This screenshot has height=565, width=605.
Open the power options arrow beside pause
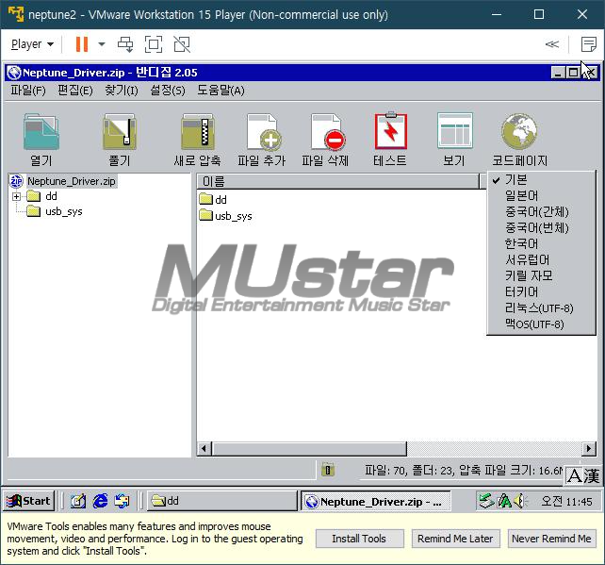(x=102, y=44)
